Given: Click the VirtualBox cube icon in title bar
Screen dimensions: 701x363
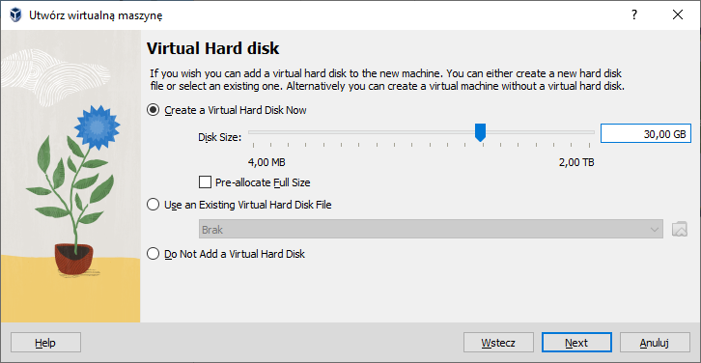Looking at the screenshot, I should [15, 15].
